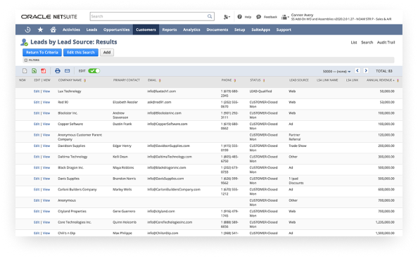Select the Elizabeth Ressler contact cell

click(x=125, y=102)
